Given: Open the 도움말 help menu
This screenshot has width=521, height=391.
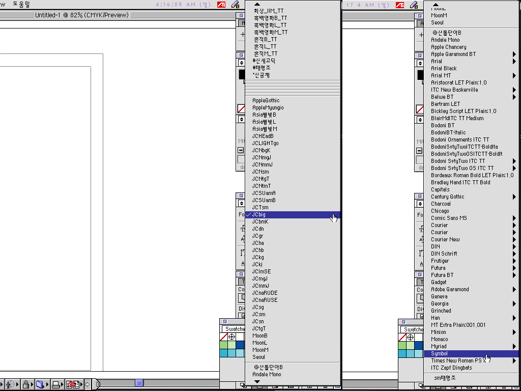Looking at the screenshot, I should [x=21, y=4].
